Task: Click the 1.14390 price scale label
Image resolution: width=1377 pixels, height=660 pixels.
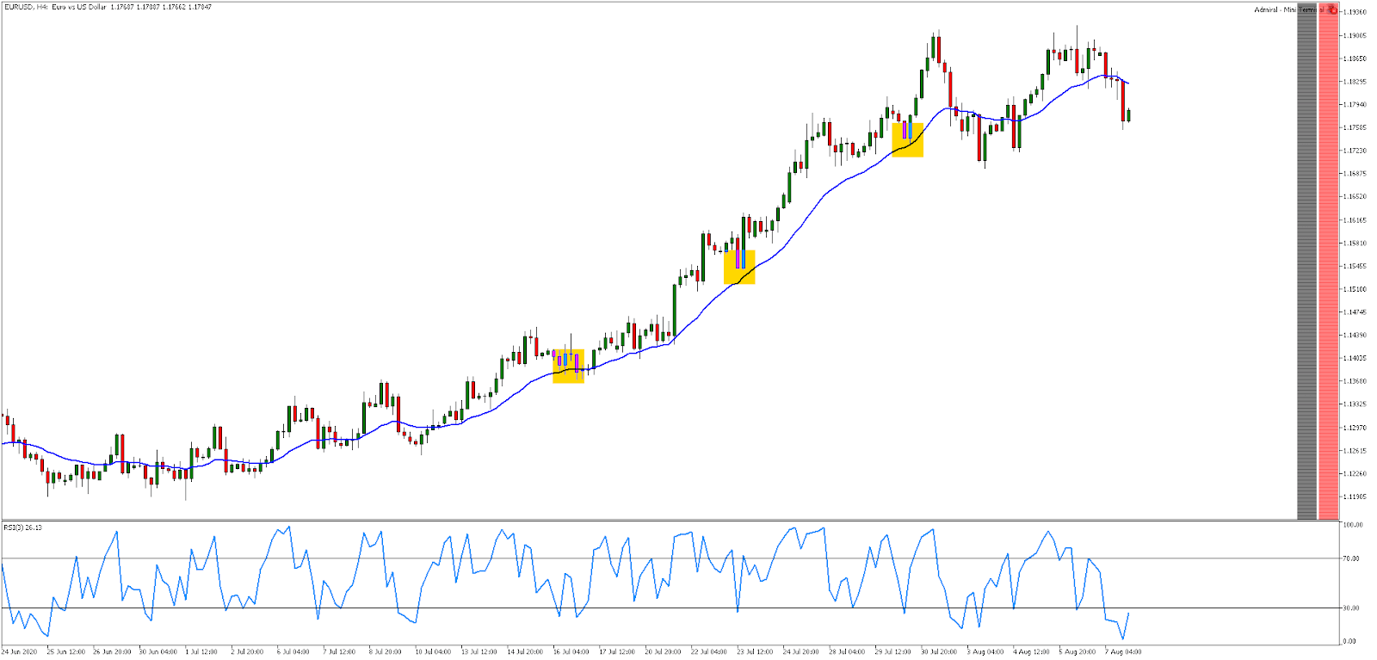Action: [x=1355, y=336]
